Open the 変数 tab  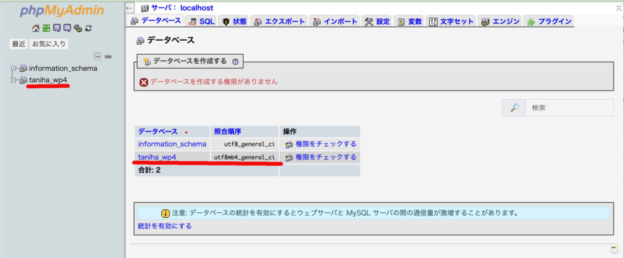click(x=409, y=21)
